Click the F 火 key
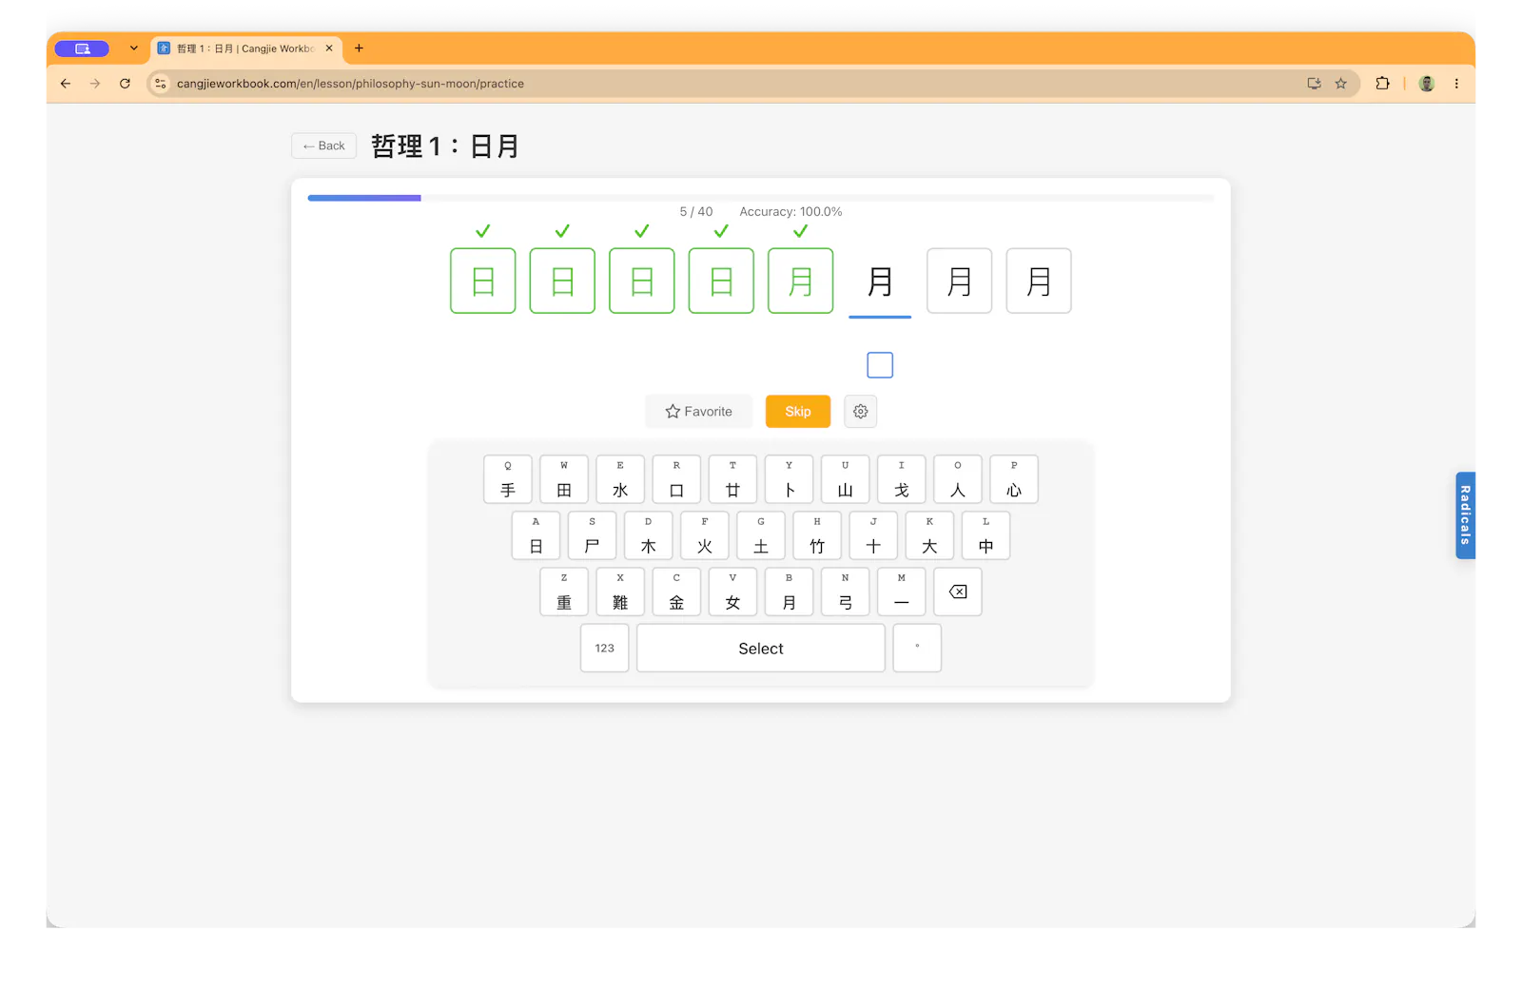 point(704,535)
